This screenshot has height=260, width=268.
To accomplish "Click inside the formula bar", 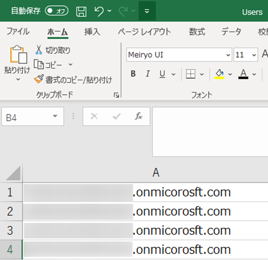I will click(x=210, y=132).
